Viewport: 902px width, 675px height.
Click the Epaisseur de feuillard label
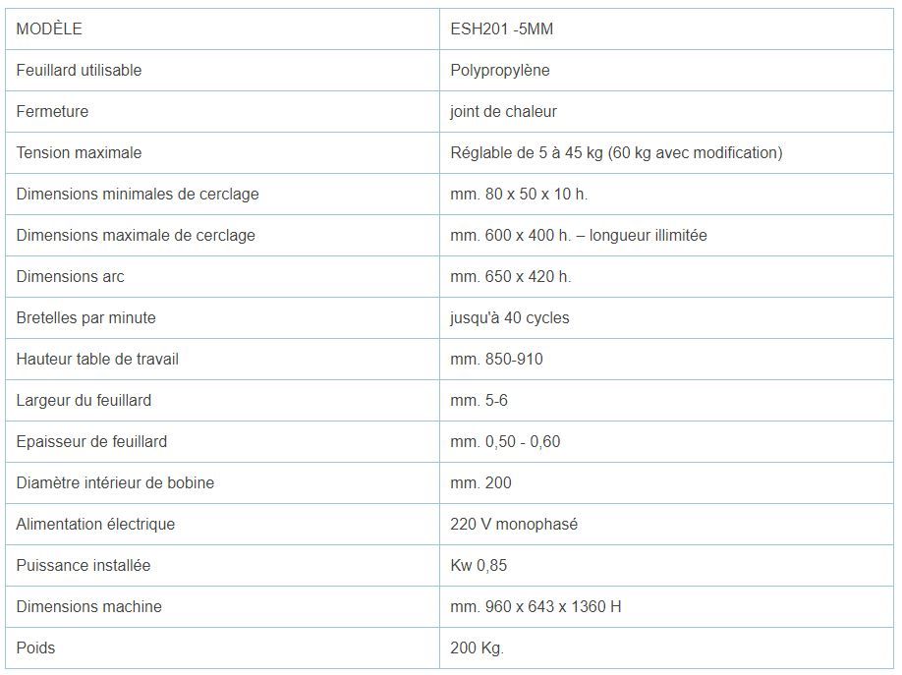pyautogui.click(x=91, y=442)
